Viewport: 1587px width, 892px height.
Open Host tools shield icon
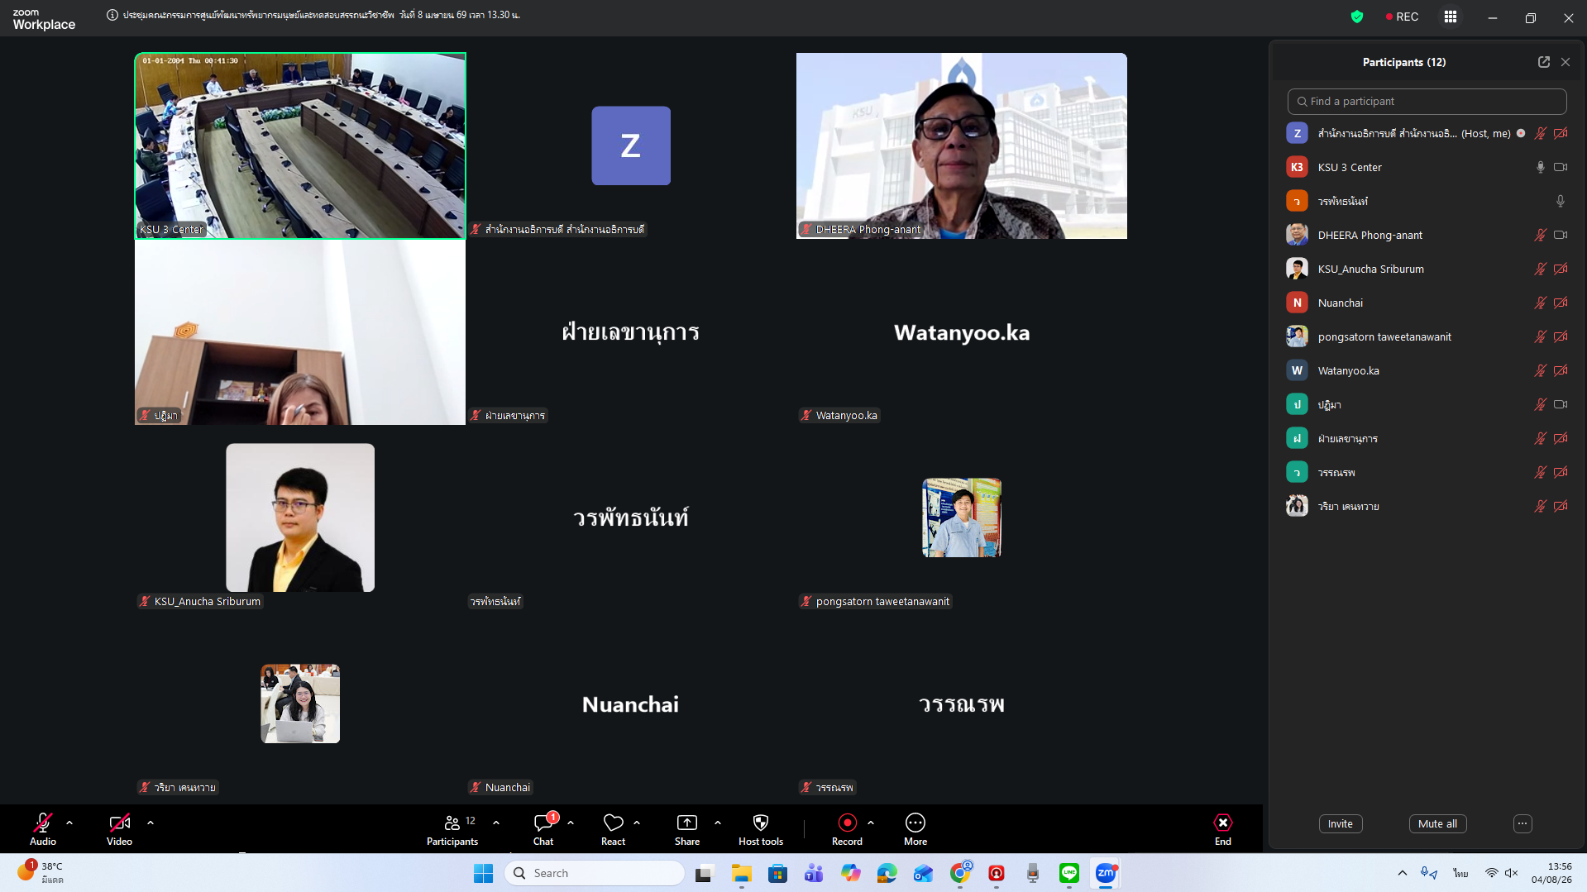click(760, 823)
